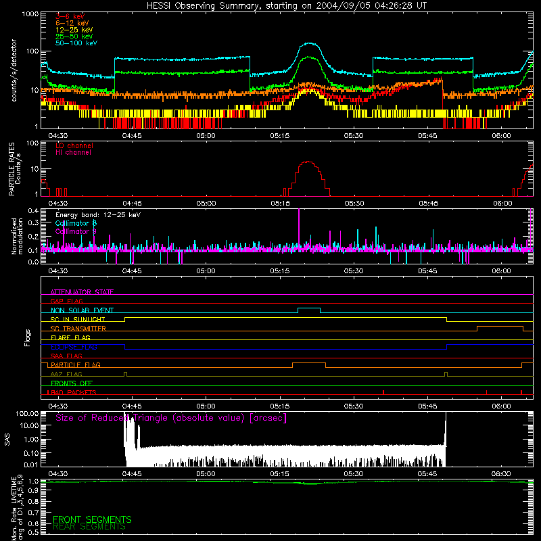Click the 05:30 tick under modulation plot
541x541 pixels.
coord(354,271)
